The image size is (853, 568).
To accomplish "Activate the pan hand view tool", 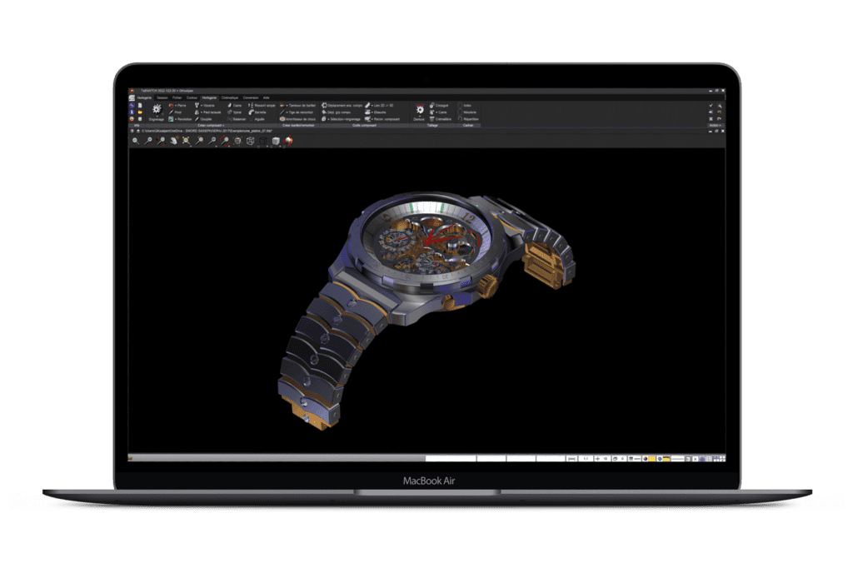I will pyautogui.click(x=173, y=141).
